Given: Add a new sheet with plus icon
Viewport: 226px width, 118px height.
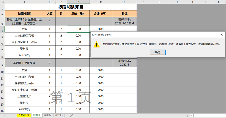Looking at the screenshot, I should [72, 116].
